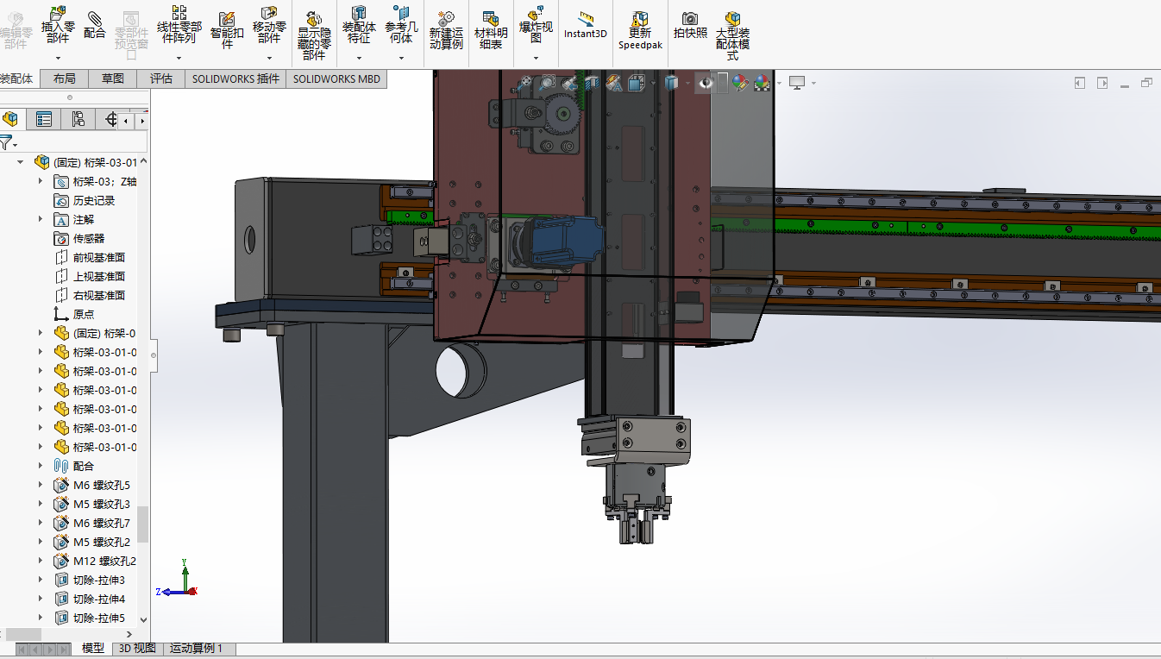Open the 智能扣件 Smart Fasteners tool
The width and height of the screenshot is (1161, 659).
pyautogui.click(x=227, y=30)
